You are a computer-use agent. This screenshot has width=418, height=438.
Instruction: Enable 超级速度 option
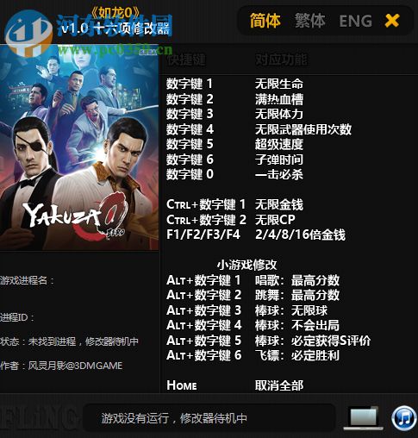coord(279,144)
